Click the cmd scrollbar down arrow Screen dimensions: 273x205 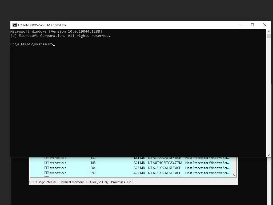(268, 155)
